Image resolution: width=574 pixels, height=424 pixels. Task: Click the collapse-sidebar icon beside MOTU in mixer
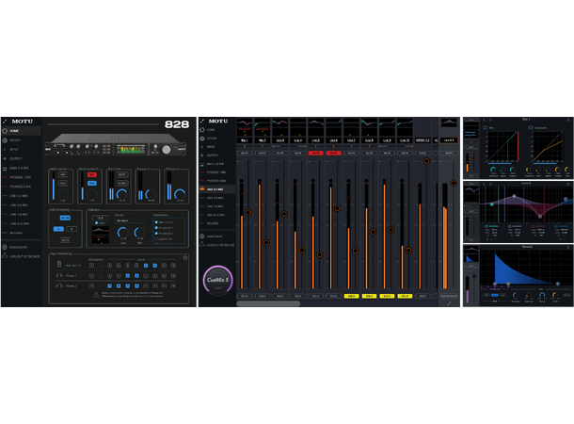[x=202, y=121]
